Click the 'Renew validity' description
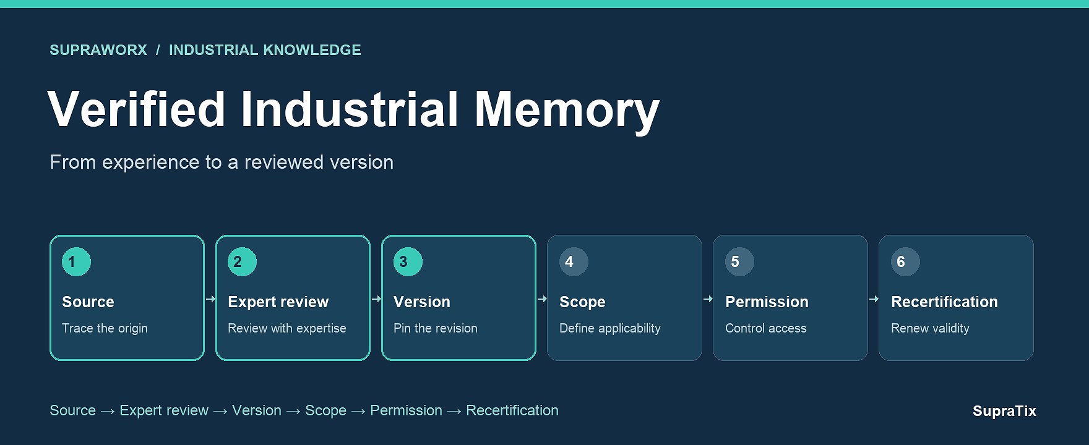The width and height of the screenshot is (1089, 445). 930,328
